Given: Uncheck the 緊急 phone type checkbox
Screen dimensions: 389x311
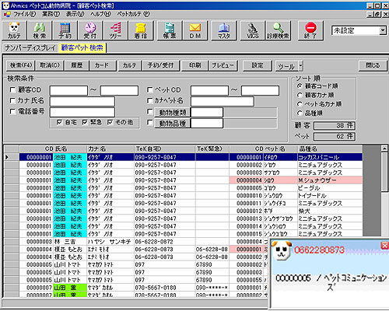Looking at the screenshot, I should pos(85,122).
